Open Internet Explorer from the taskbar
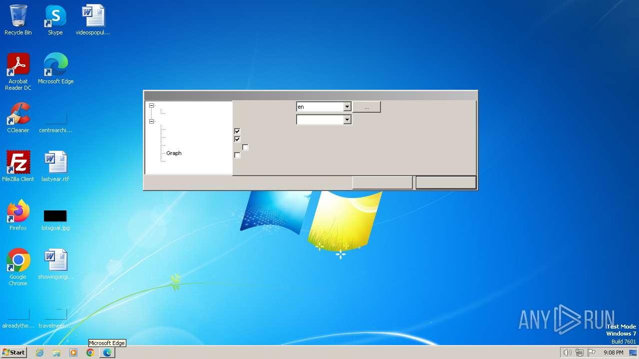Image resolution: width=639 pixels, height=359 pixels. [39, 353]
